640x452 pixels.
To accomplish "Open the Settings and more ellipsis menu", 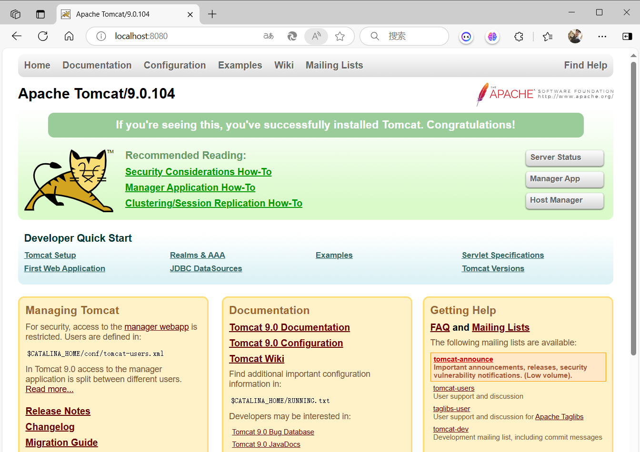I will 602,37.
